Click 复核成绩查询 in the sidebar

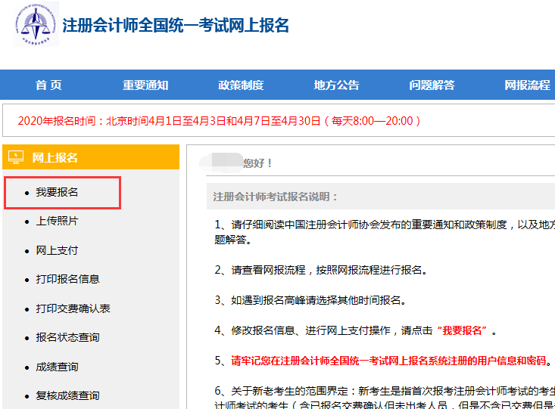tap(67, 395)
